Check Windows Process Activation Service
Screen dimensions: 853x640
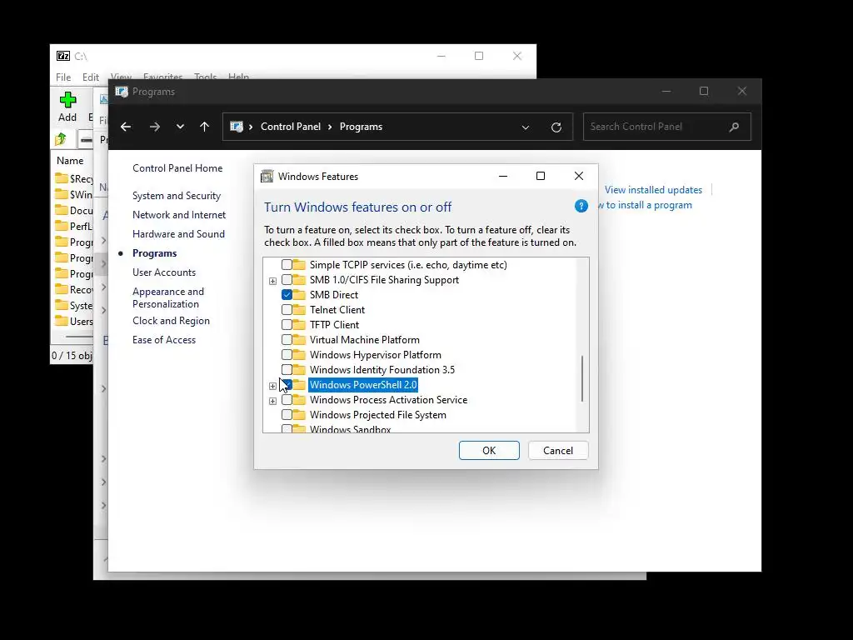coord(287,400)
